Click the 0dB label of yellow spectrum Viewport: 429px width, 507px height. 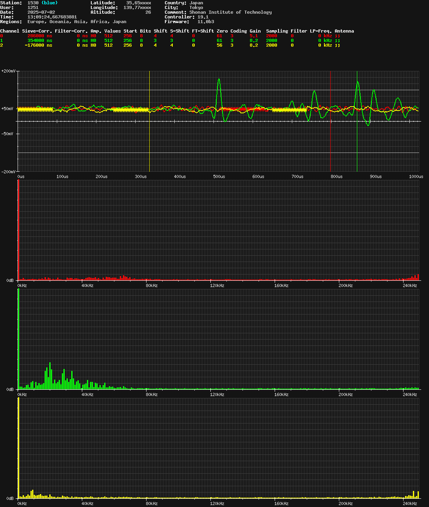pyautogui.click(x=10, y=498)
